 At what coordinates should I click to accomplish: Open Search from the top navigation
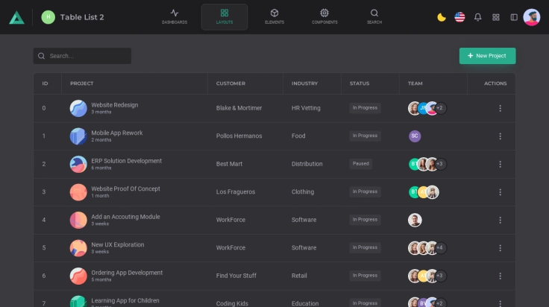(x=374, y=16)
